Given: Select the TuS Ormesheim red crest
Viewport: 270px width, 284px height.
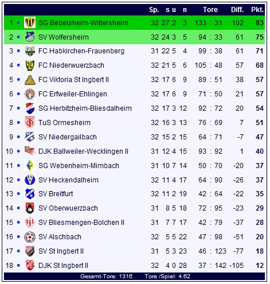Looking at the screenshot, I should tap(30, 123).
